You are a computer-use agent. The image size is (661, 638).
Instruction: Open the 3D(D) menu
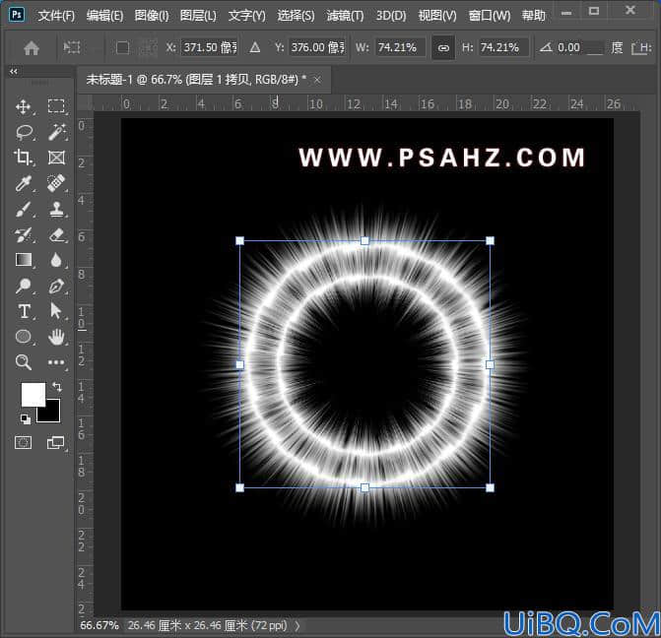391,16
